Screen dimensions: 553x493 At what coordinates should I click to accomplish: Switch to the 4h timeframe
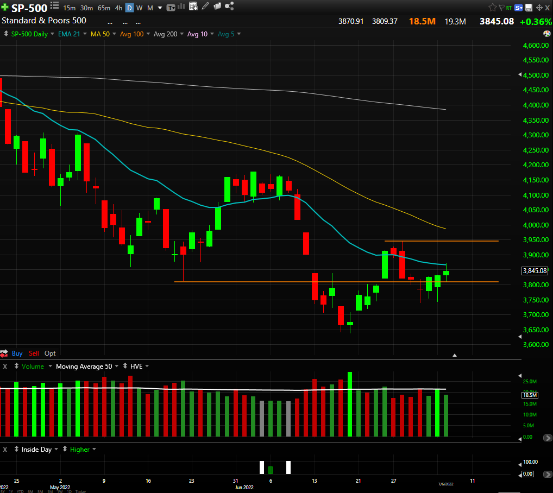pos(119,8)
